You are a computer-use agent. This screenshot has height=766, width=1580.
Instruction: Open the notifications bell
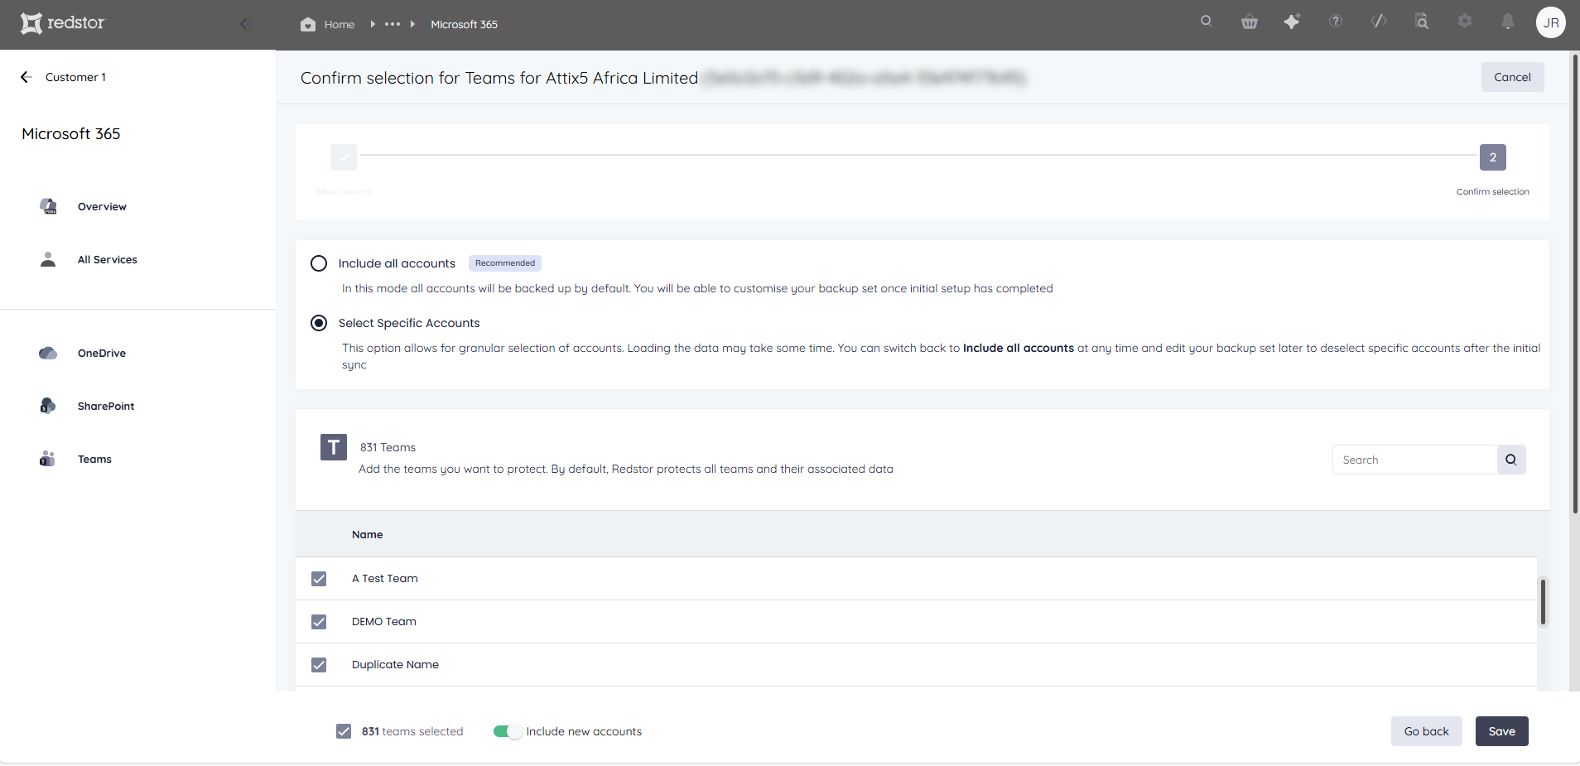click(x=1508, y=22)
